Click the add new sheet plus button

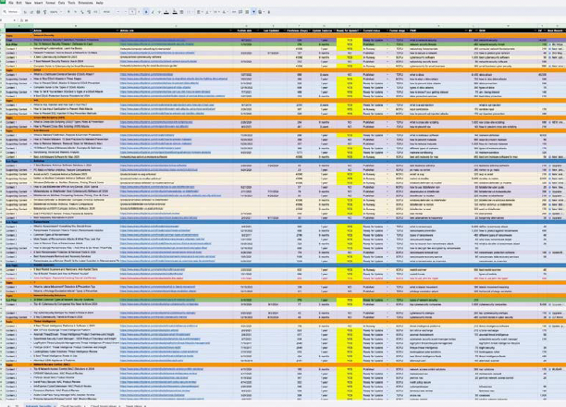[x=9, y=405]
